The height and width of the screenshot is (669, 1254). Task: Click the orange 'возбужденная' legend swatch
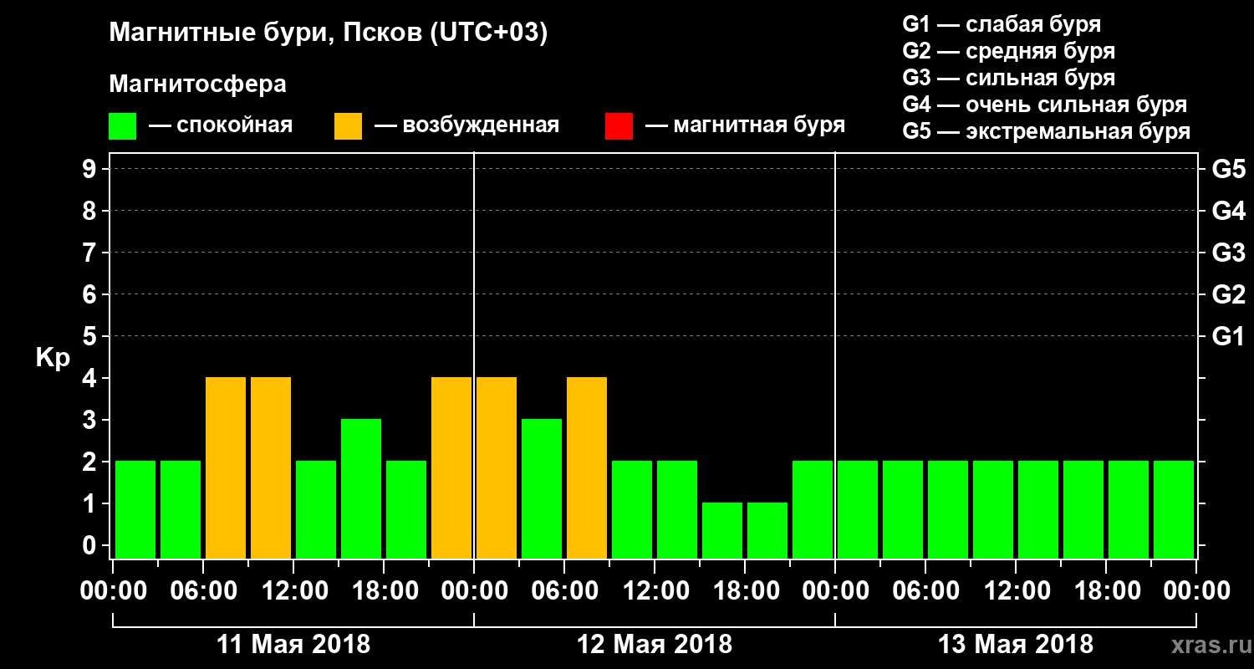pyautogui.click(x=348, y=126)
